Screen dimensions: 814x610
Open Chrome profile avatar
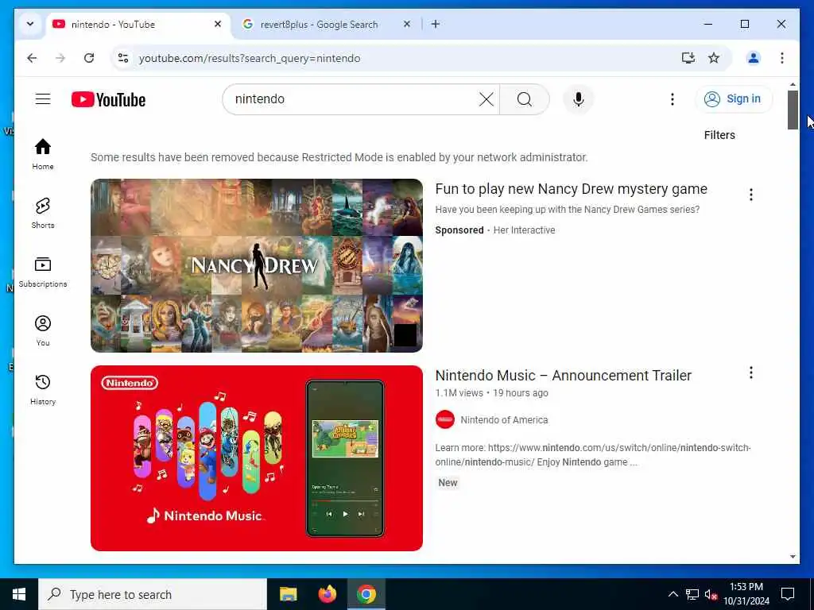coord(754,58)
